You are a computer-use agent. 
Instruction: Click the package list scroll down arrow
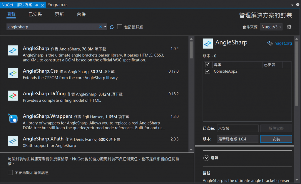click(x=191, y=150)
